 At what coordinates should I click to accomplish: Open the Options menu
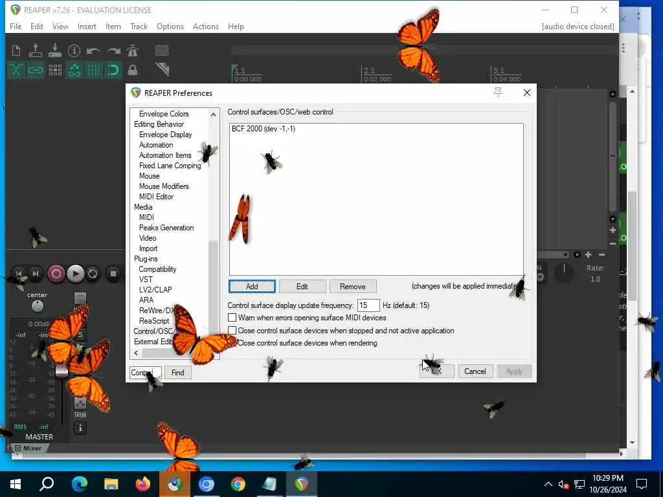tap(170, 26)
